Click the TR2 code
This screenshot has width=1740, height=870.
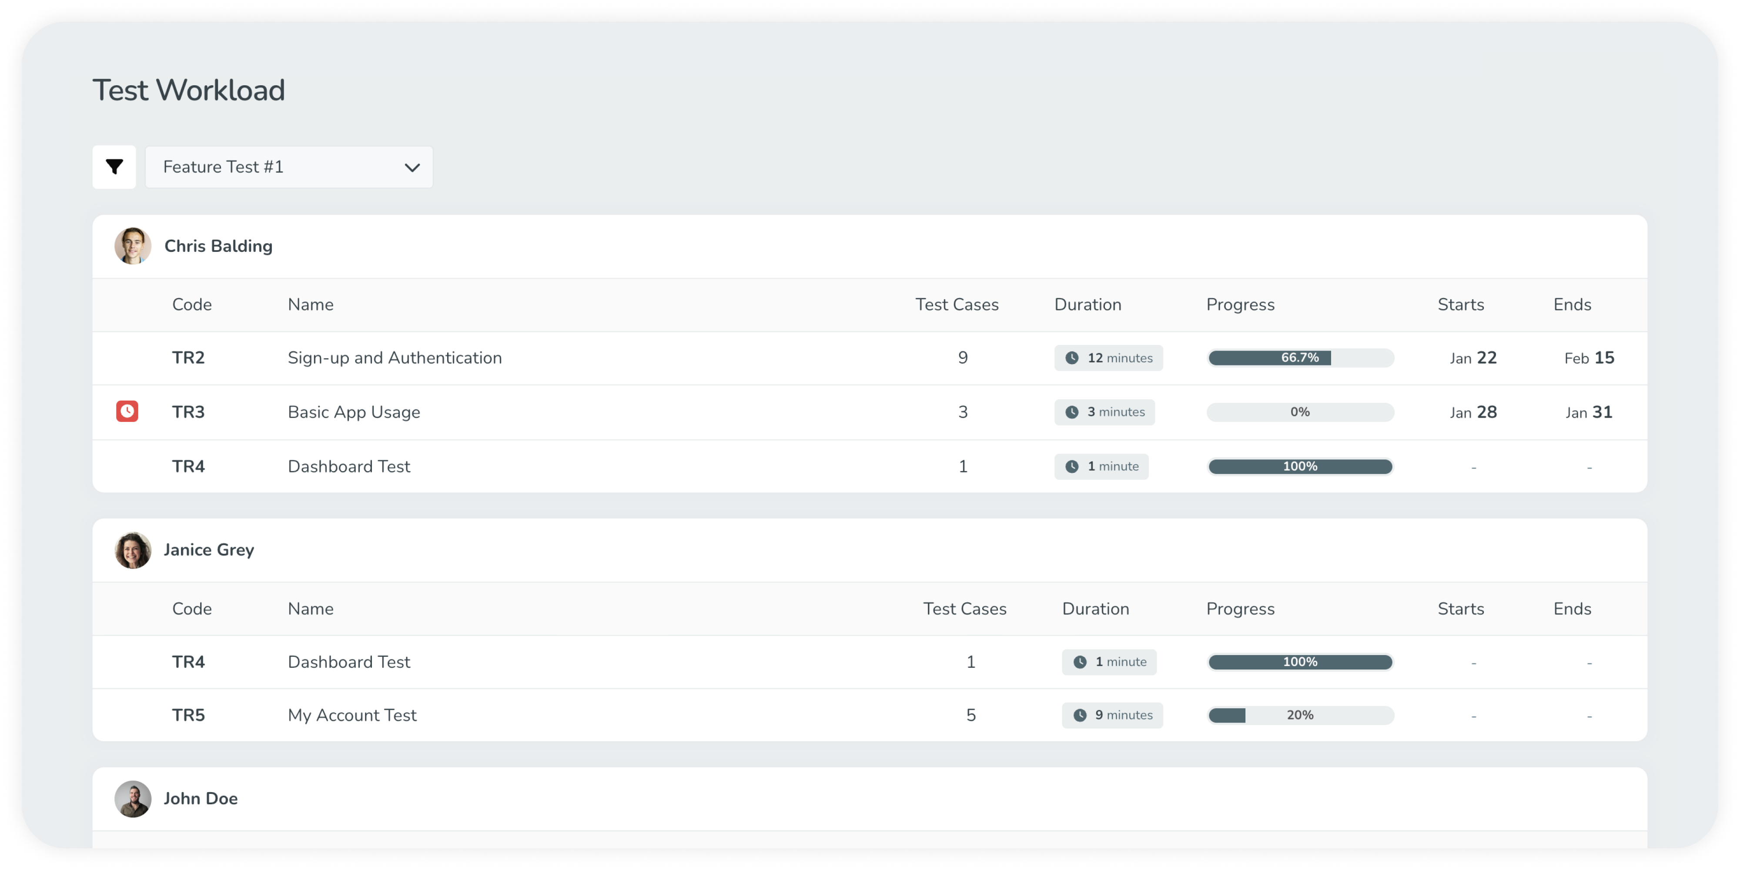188,358
